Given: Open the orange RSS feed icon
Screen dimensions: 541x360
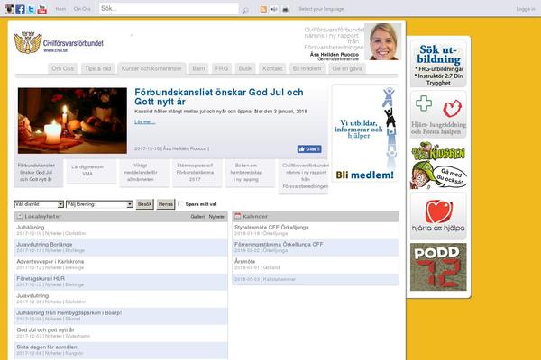Looking at the screenshot, I should (263, 9).
